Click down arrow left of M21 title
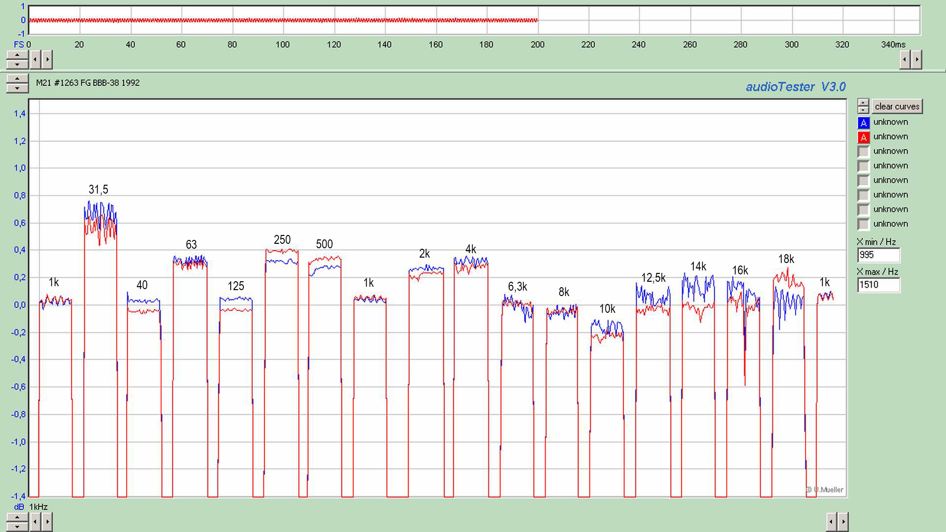946x532 pixels. click(17, 88)
